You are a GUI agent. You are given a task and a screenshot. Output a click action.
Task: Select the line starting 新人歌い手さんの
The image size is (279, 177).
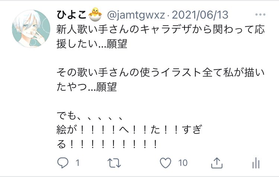[160, 29]
